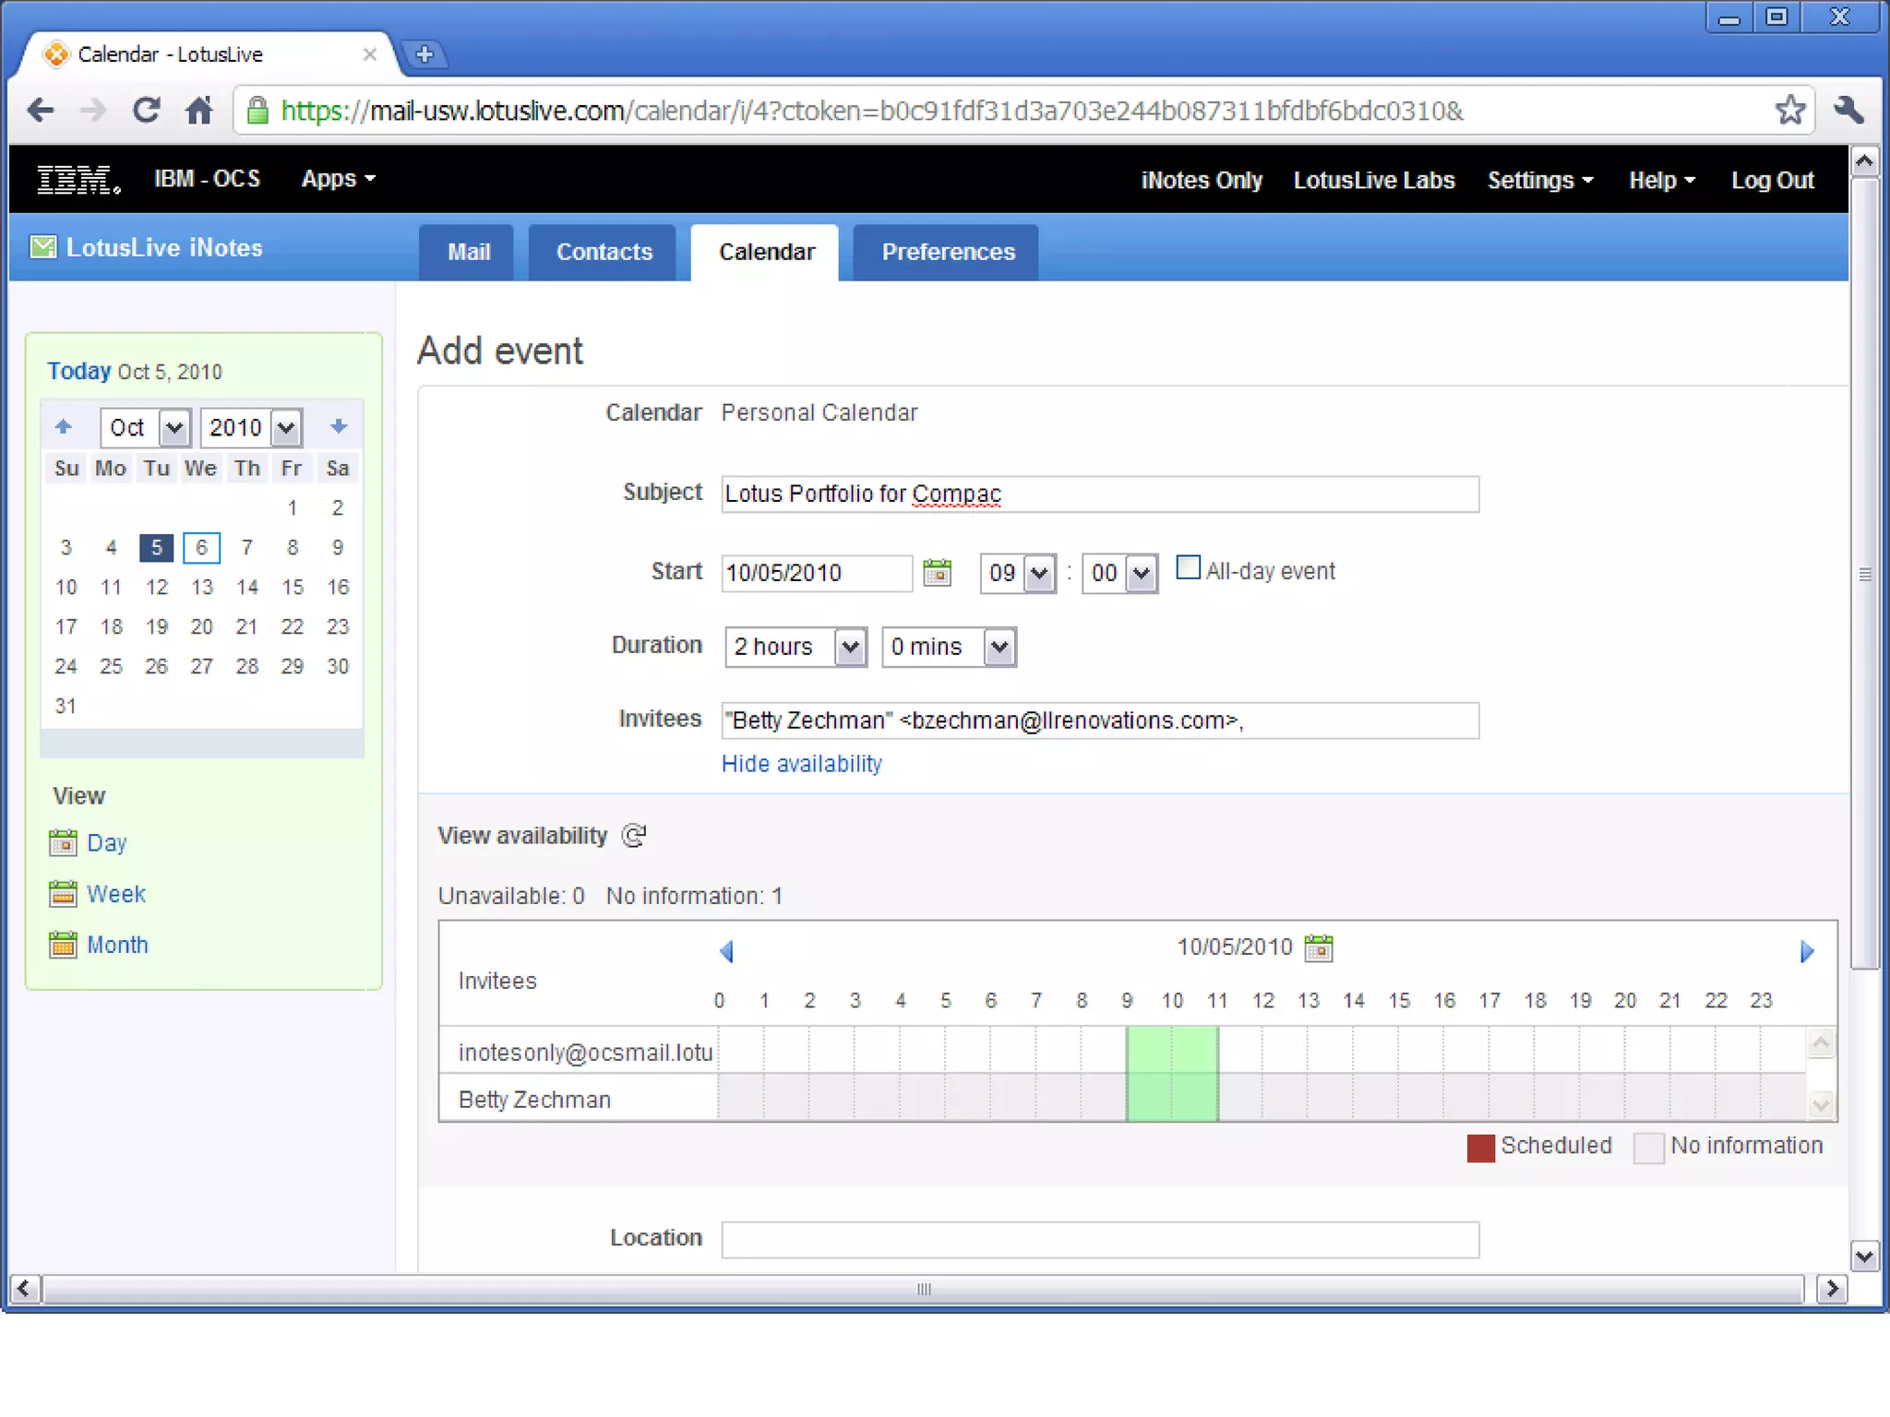Open availability date calendar picker icon
The width and height of the screenshot is (1890, 1417).
click(x=1319, y=947)
